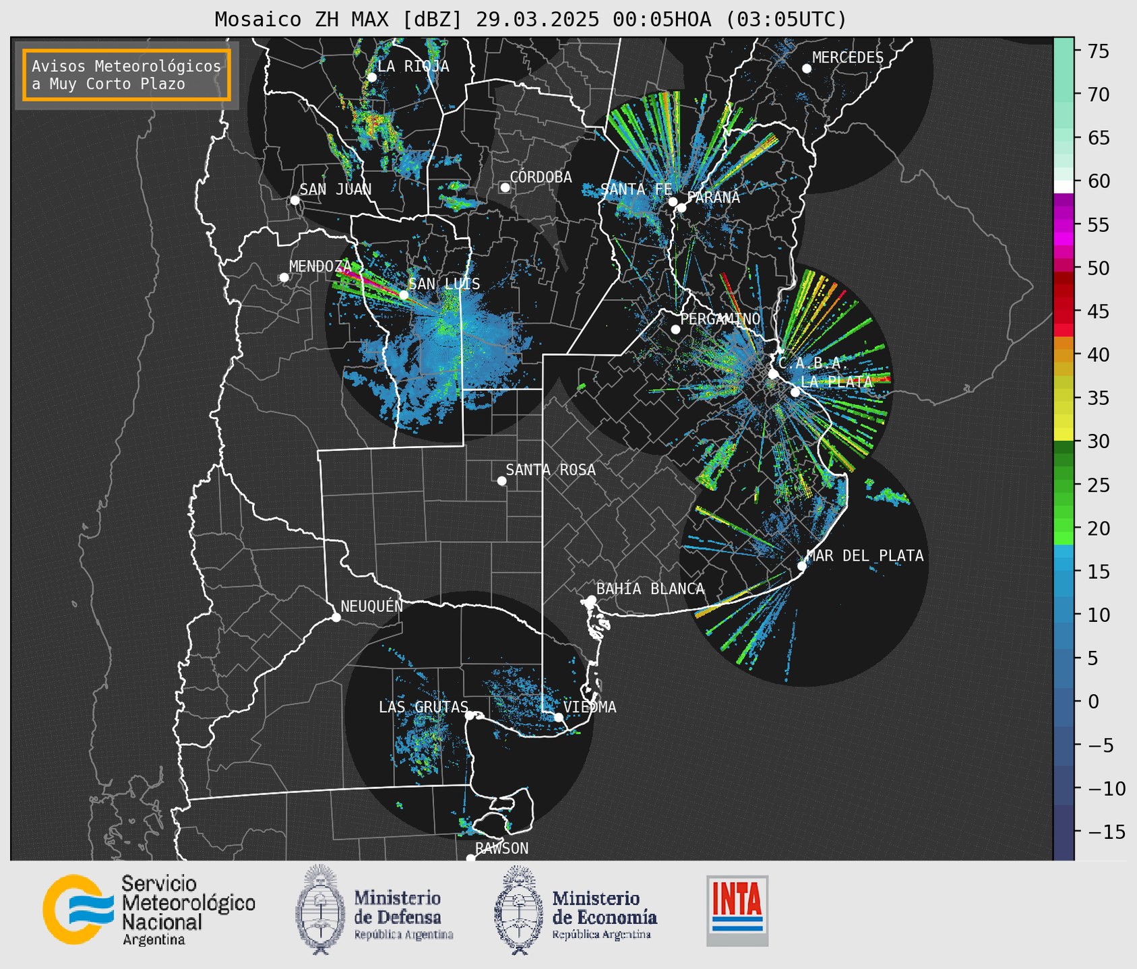Click the SANTA ROSA label text
The height and width of the screenshot is (969, 1137).
click(x=551, y=470)
